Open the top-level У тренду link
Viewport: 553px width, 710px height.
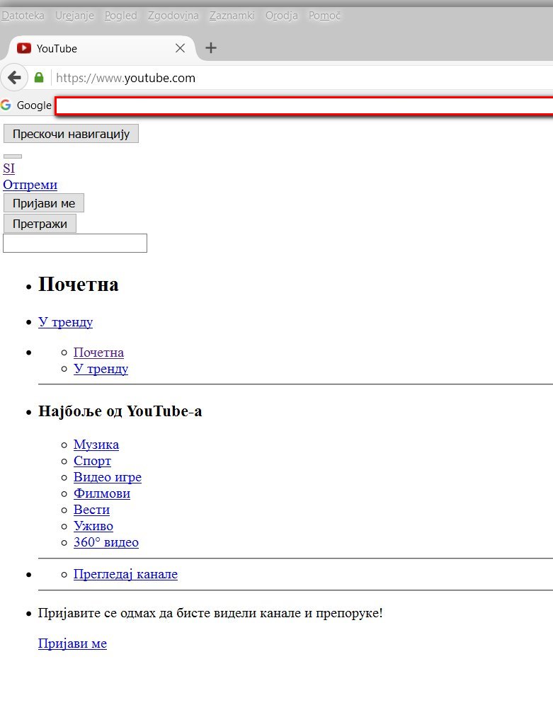tap(66, 322)
